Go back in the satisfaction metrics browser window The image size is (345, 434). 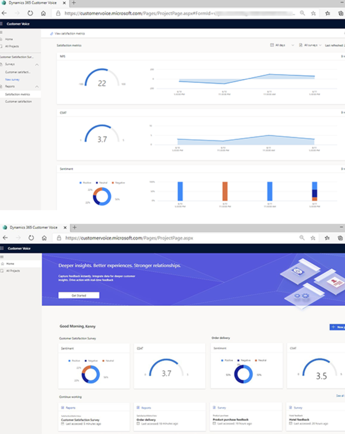4,13
